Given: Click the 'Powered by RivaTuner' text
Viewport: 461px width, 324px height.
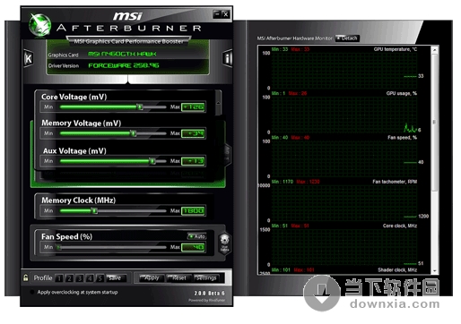Looking at the screenshot, I should pyautogui.click(x=207, y=300).
